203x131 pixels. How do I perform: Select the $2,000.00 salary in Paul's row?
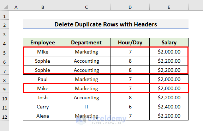(x=169, y=79)
